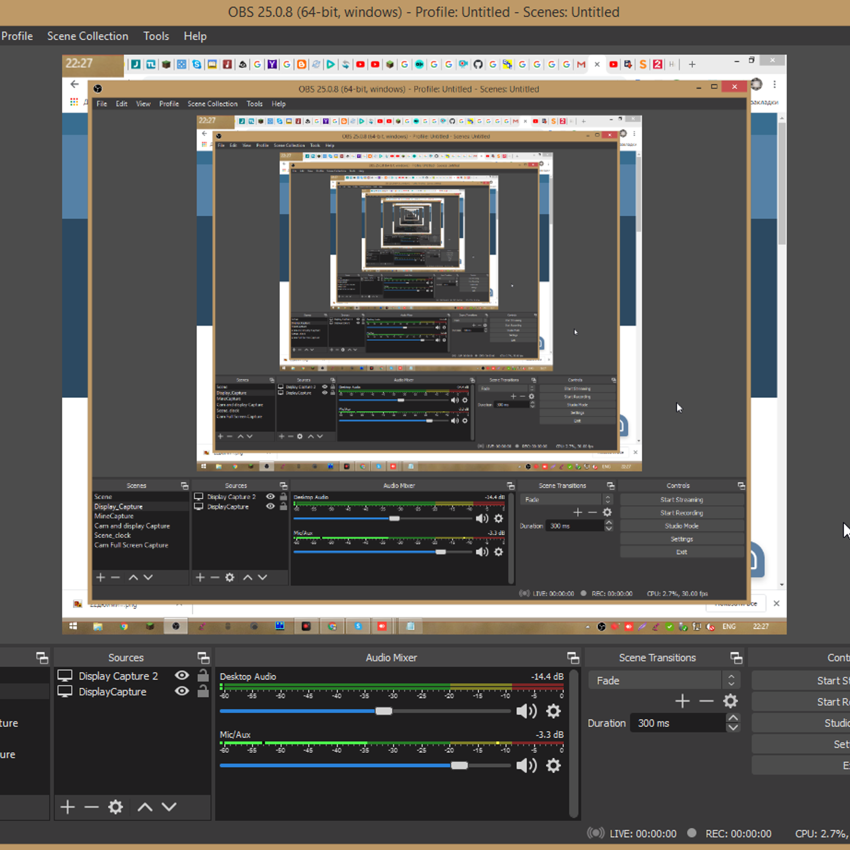Click Start Streaming in the previewed OBS window
Image resolution: width=850 pixels, height=850 pixels.
(682, 499)
